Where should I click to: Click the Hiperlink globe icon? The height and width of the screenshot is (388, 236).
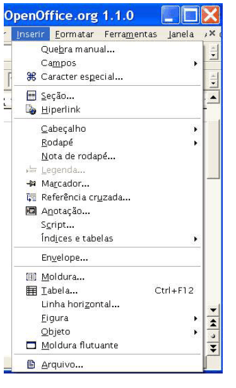tap(31, 109)
